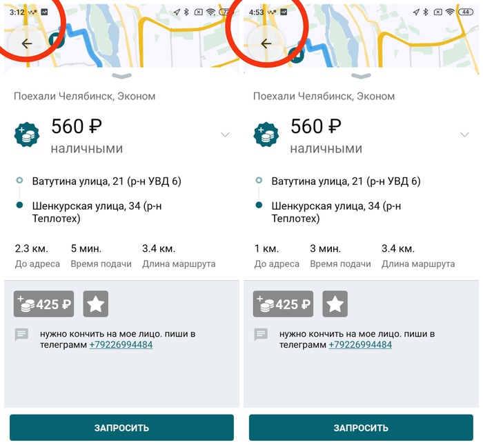Click star favorite icon in left order
This screenshot has width=483, height=445.
pos(95,304)
